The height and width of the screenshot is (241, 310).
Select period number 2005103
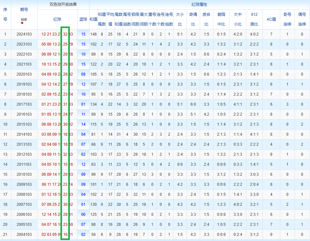coord(24,225)
